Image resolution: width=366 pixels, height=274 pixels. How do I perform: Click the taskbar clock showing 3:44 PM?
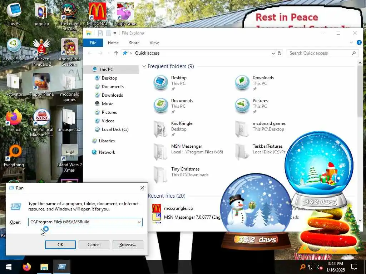pos(335,267)
